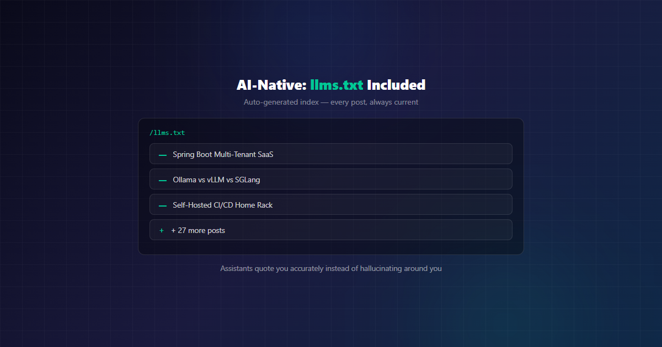
Task: Click the word SaaS in the first row
Action: (x=265, y=154)
